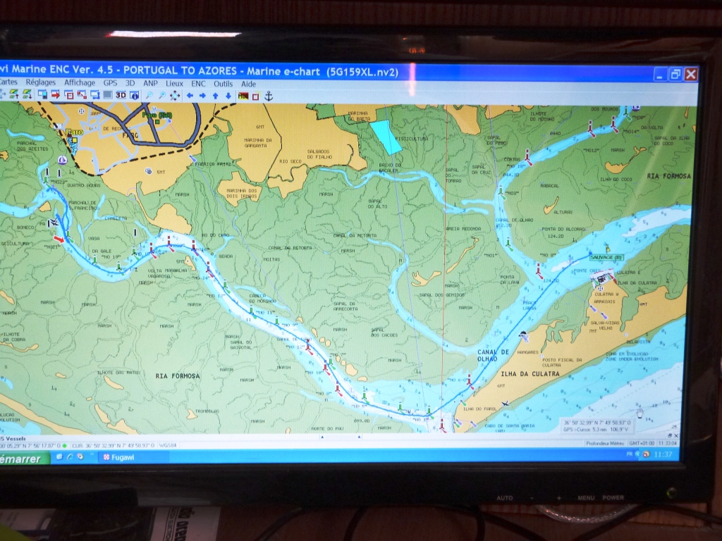Screen dimensions: 722x541
Task: Restore down the Fugawi window
Action: [675, 75]
